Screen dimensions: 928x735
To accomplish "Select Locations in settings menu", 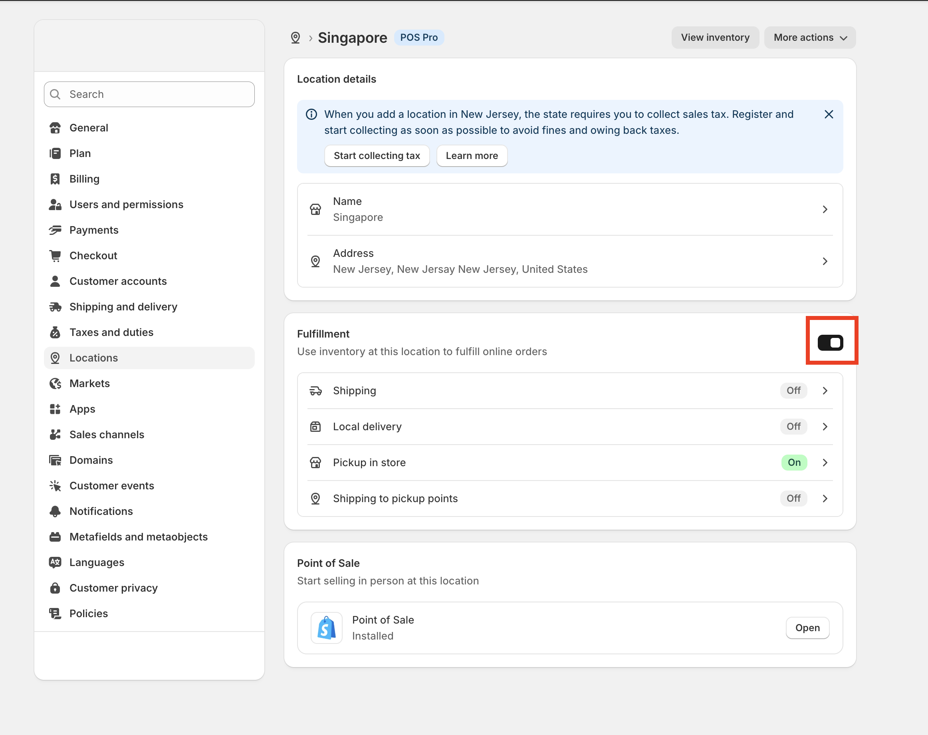I will click(x=94, y=358).
